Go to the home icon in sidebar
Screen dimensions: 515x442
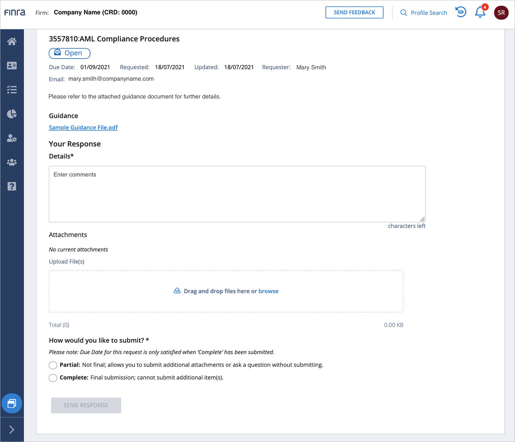pyautogui.click(x=12, y=41)
